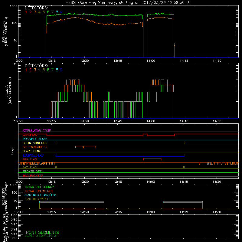Click the SC_TRANSMITTER flag label
Viewport: 242px width, 242px height.
35,147
